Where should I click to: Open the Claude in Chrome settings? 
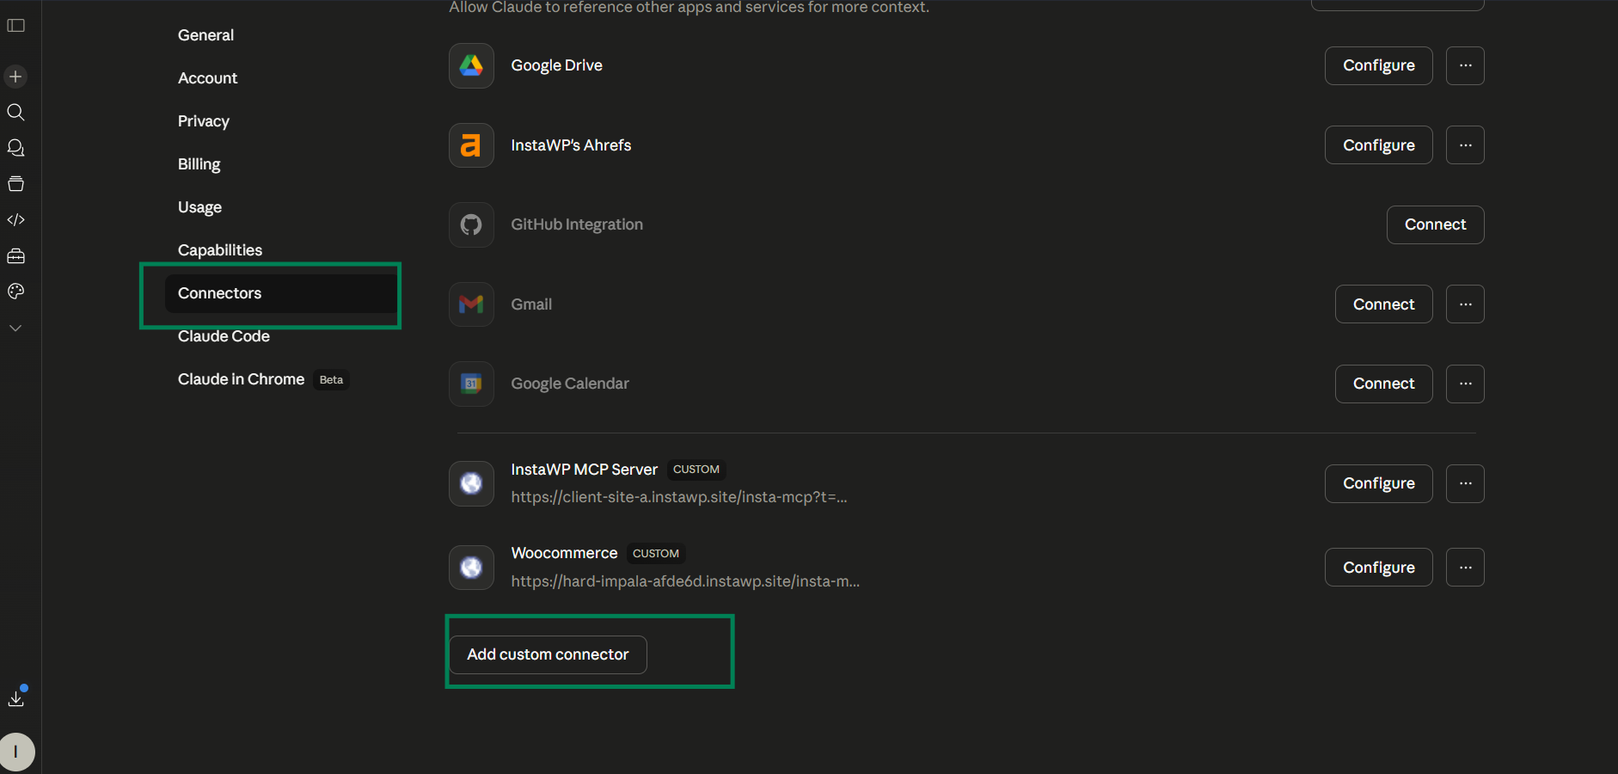(242, 379)
